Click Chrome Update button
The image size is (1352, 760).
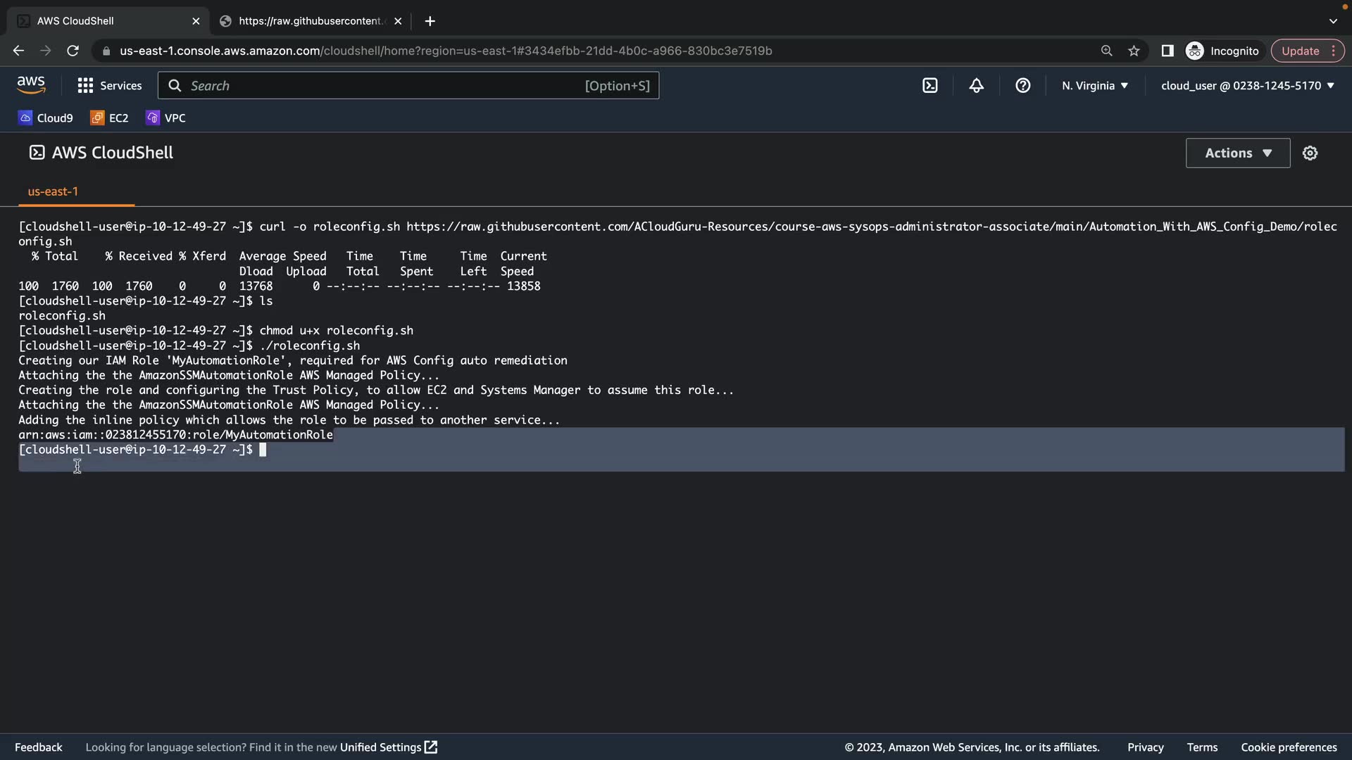pyautogui.click(x=1300, y=51)
